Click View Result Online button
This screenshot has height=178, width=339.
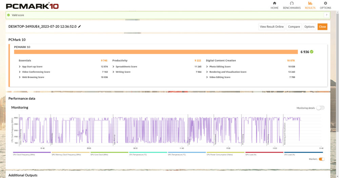point(272,27)
